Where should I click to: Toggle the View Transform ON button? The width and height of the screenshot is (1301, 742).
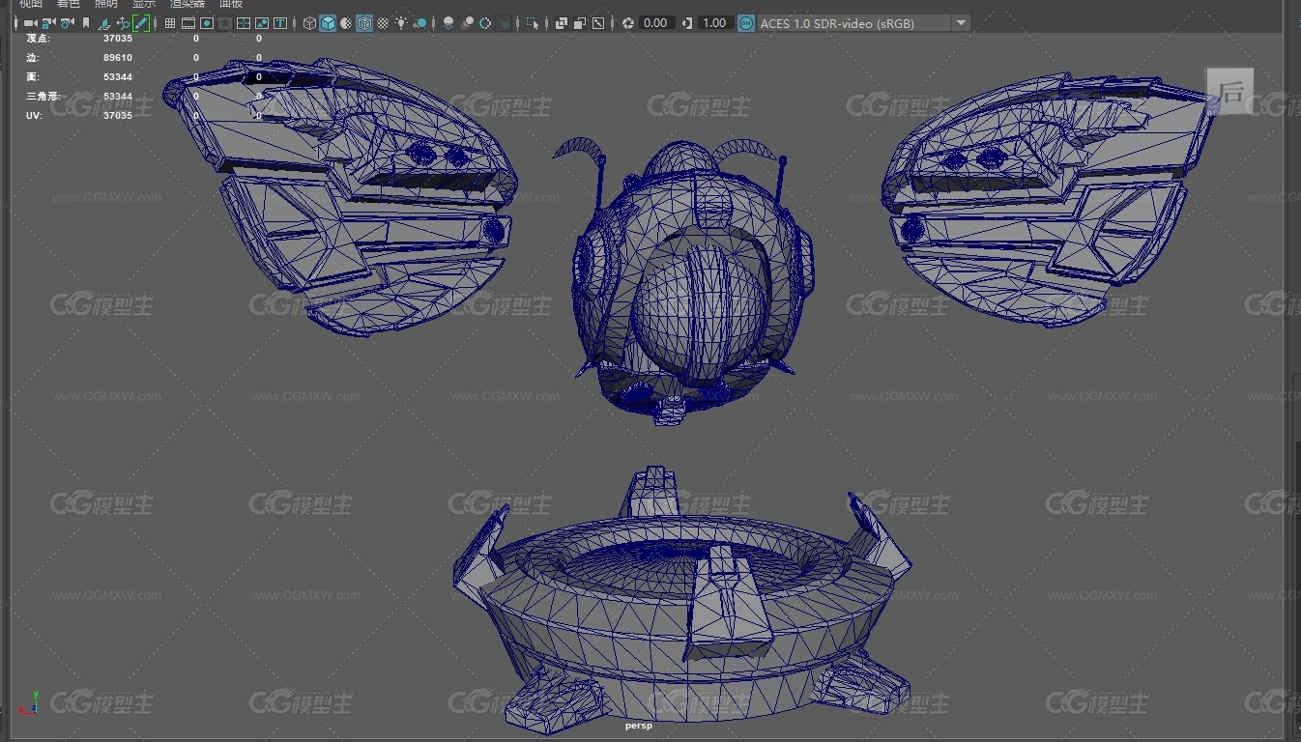(746, 23)
